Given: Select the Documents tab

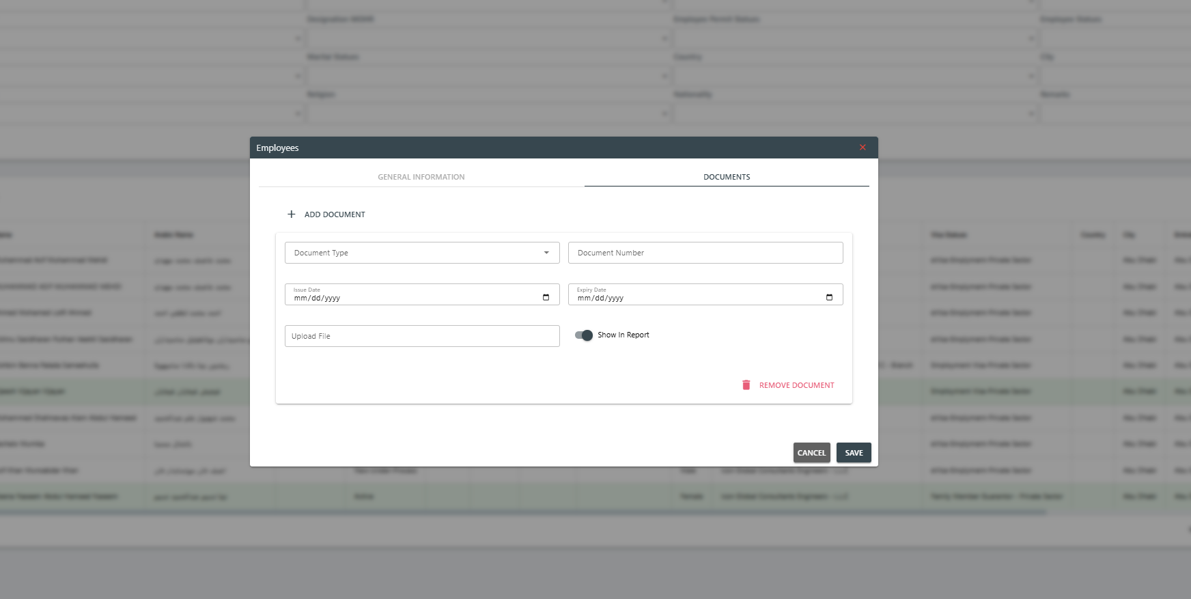Looking at the screenshot, I should pyautogui.click(x=727, y=177).
